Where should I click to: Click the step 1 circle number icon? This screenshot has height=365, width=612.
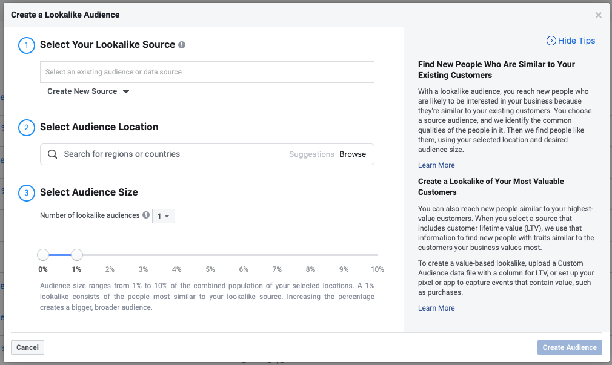coord(27,45)
